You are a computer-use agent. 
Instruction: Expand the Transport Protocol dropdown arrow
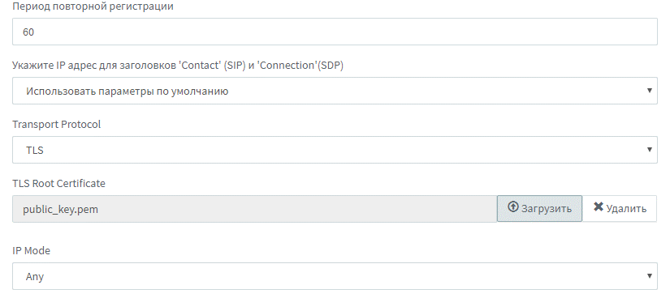pyautogui.click(x=649, y=150)
